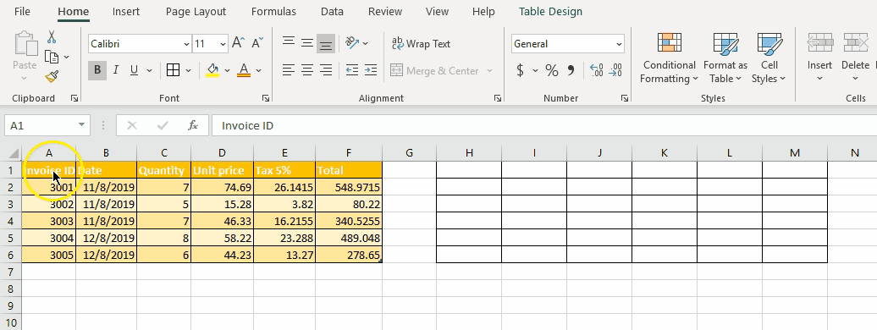Click the formula bar containing Invoice ID

(543, 125)
